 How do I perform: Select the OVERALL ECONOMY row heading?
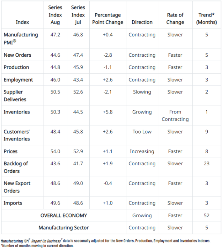click(x=64, y=215)
